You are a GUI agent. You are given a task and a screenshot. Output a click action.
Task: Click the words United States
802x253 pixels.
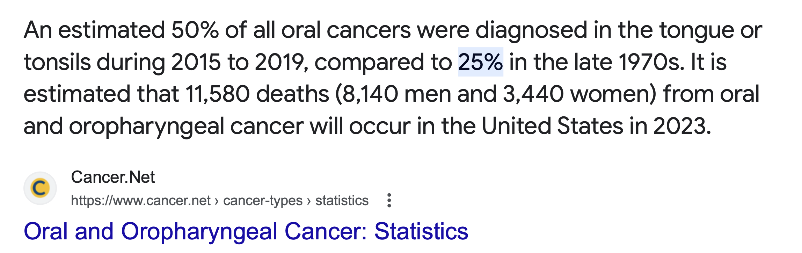552,126
